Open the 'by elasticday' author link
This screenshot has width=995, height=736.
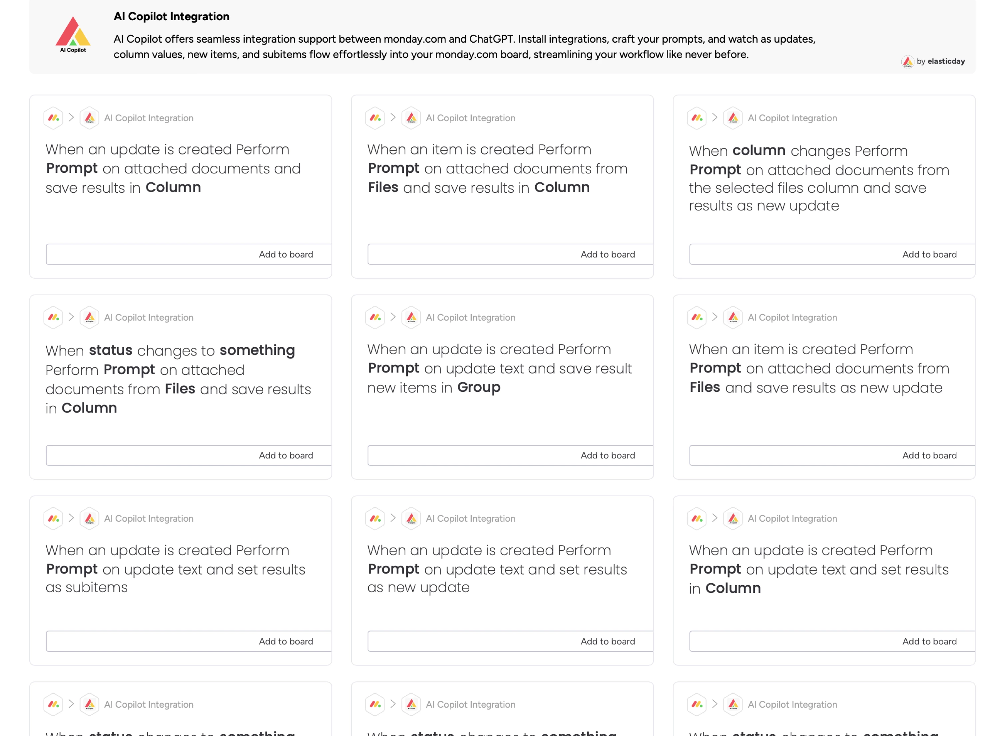[x=941, y=62]
